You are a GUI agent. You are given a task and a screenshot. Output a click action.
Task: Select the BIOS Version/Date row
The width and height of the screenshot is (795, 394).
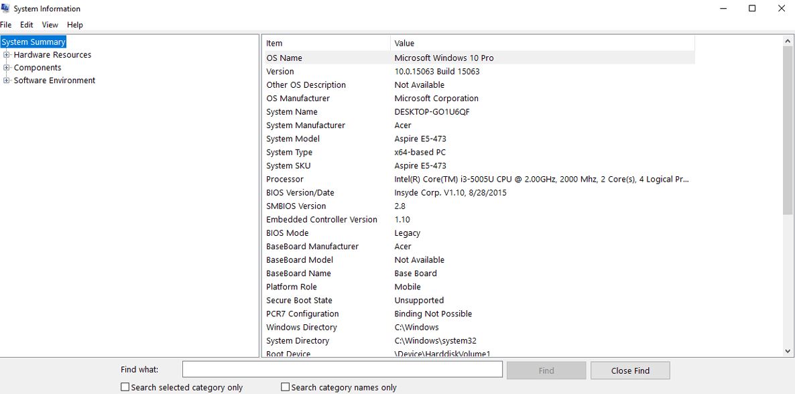(479, 193)
